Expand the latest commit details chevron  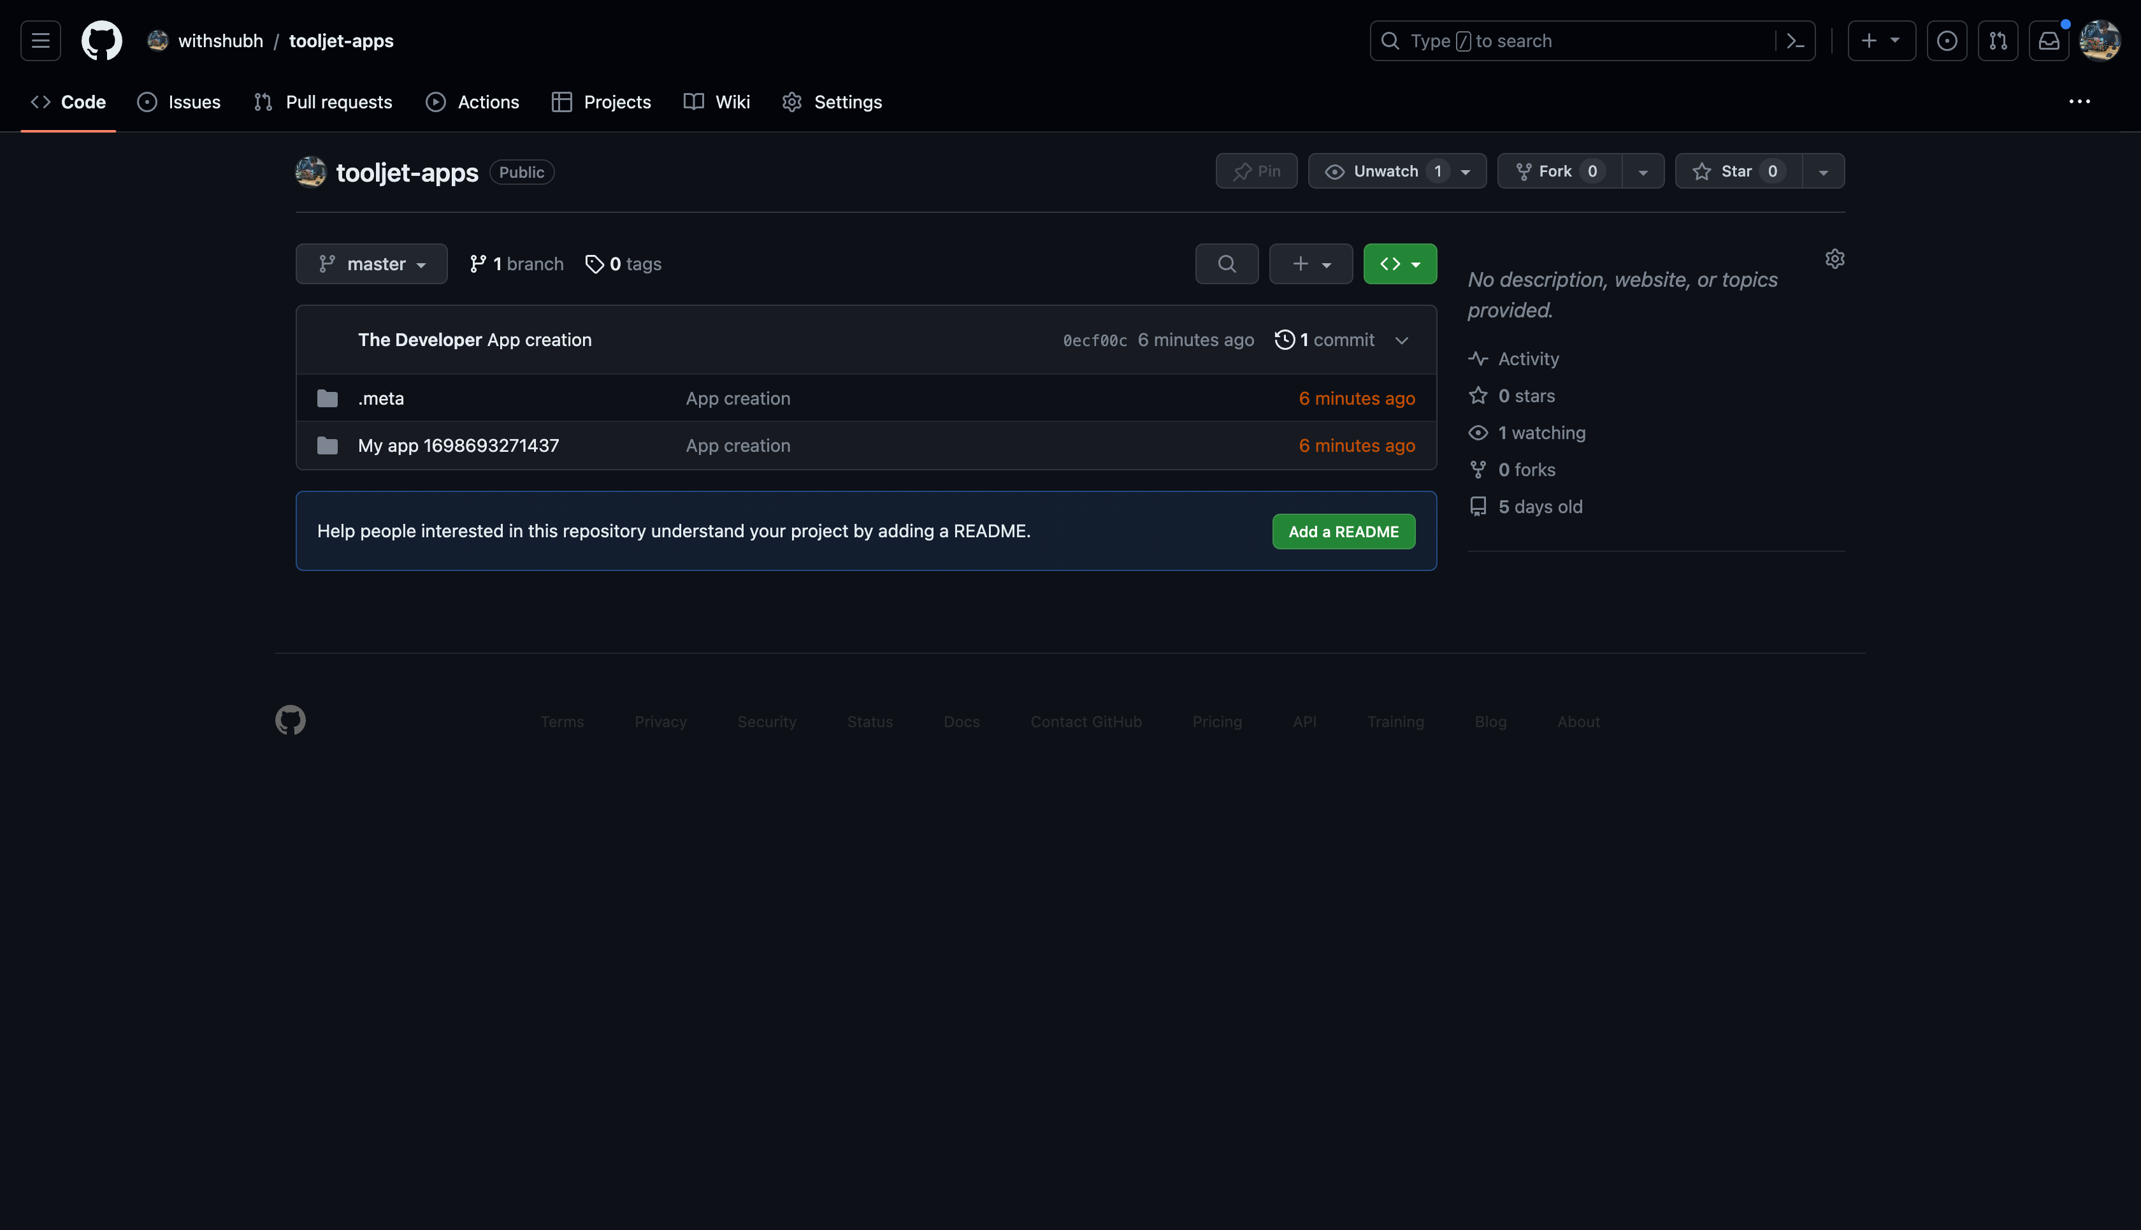[1402, 340]
